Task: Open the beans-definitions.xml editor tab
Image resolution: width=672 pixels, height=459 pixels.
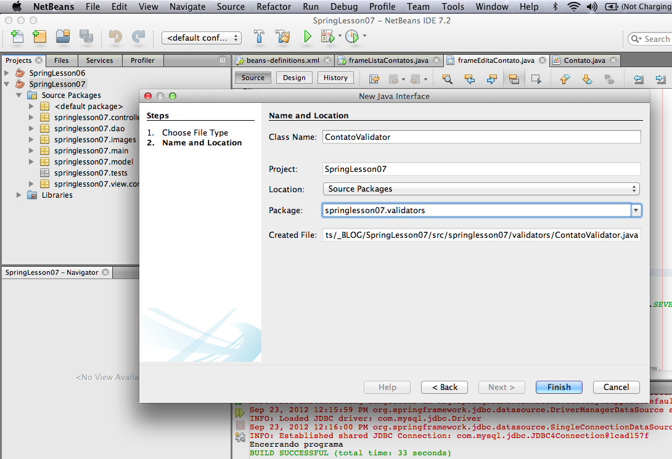Action: pos(283,60)
